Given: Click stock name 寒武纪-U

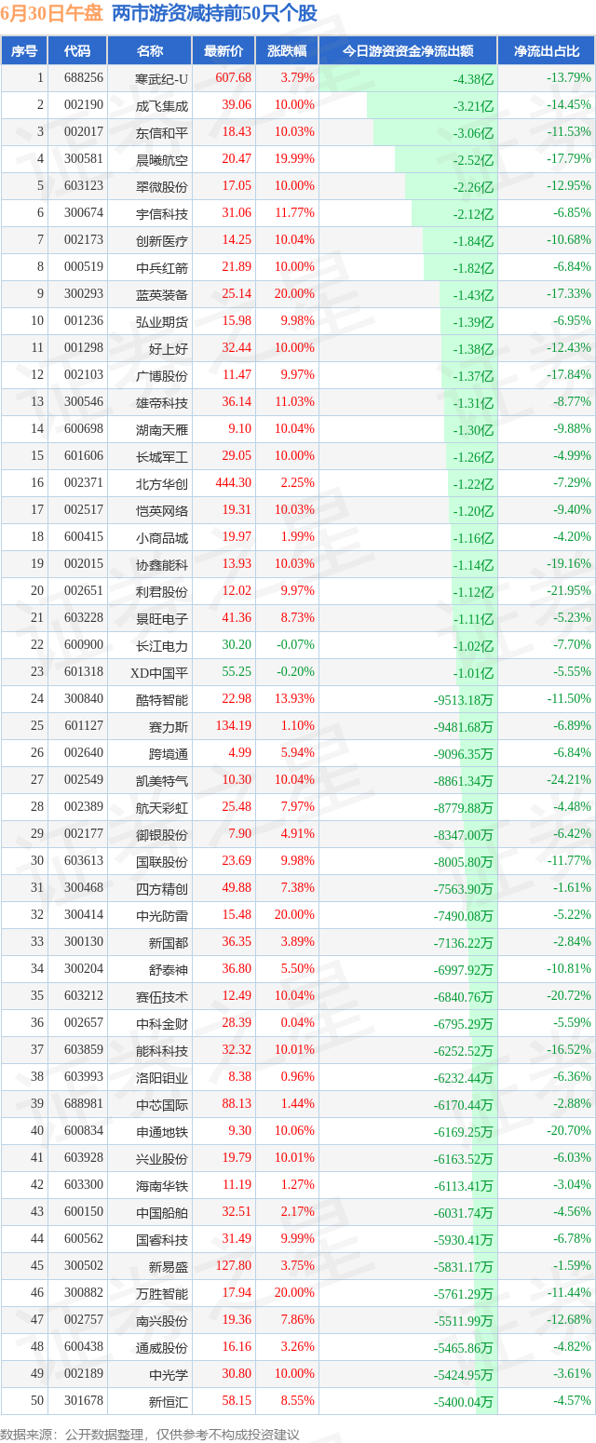Looking at the screenshot, I should coord(161,78).
